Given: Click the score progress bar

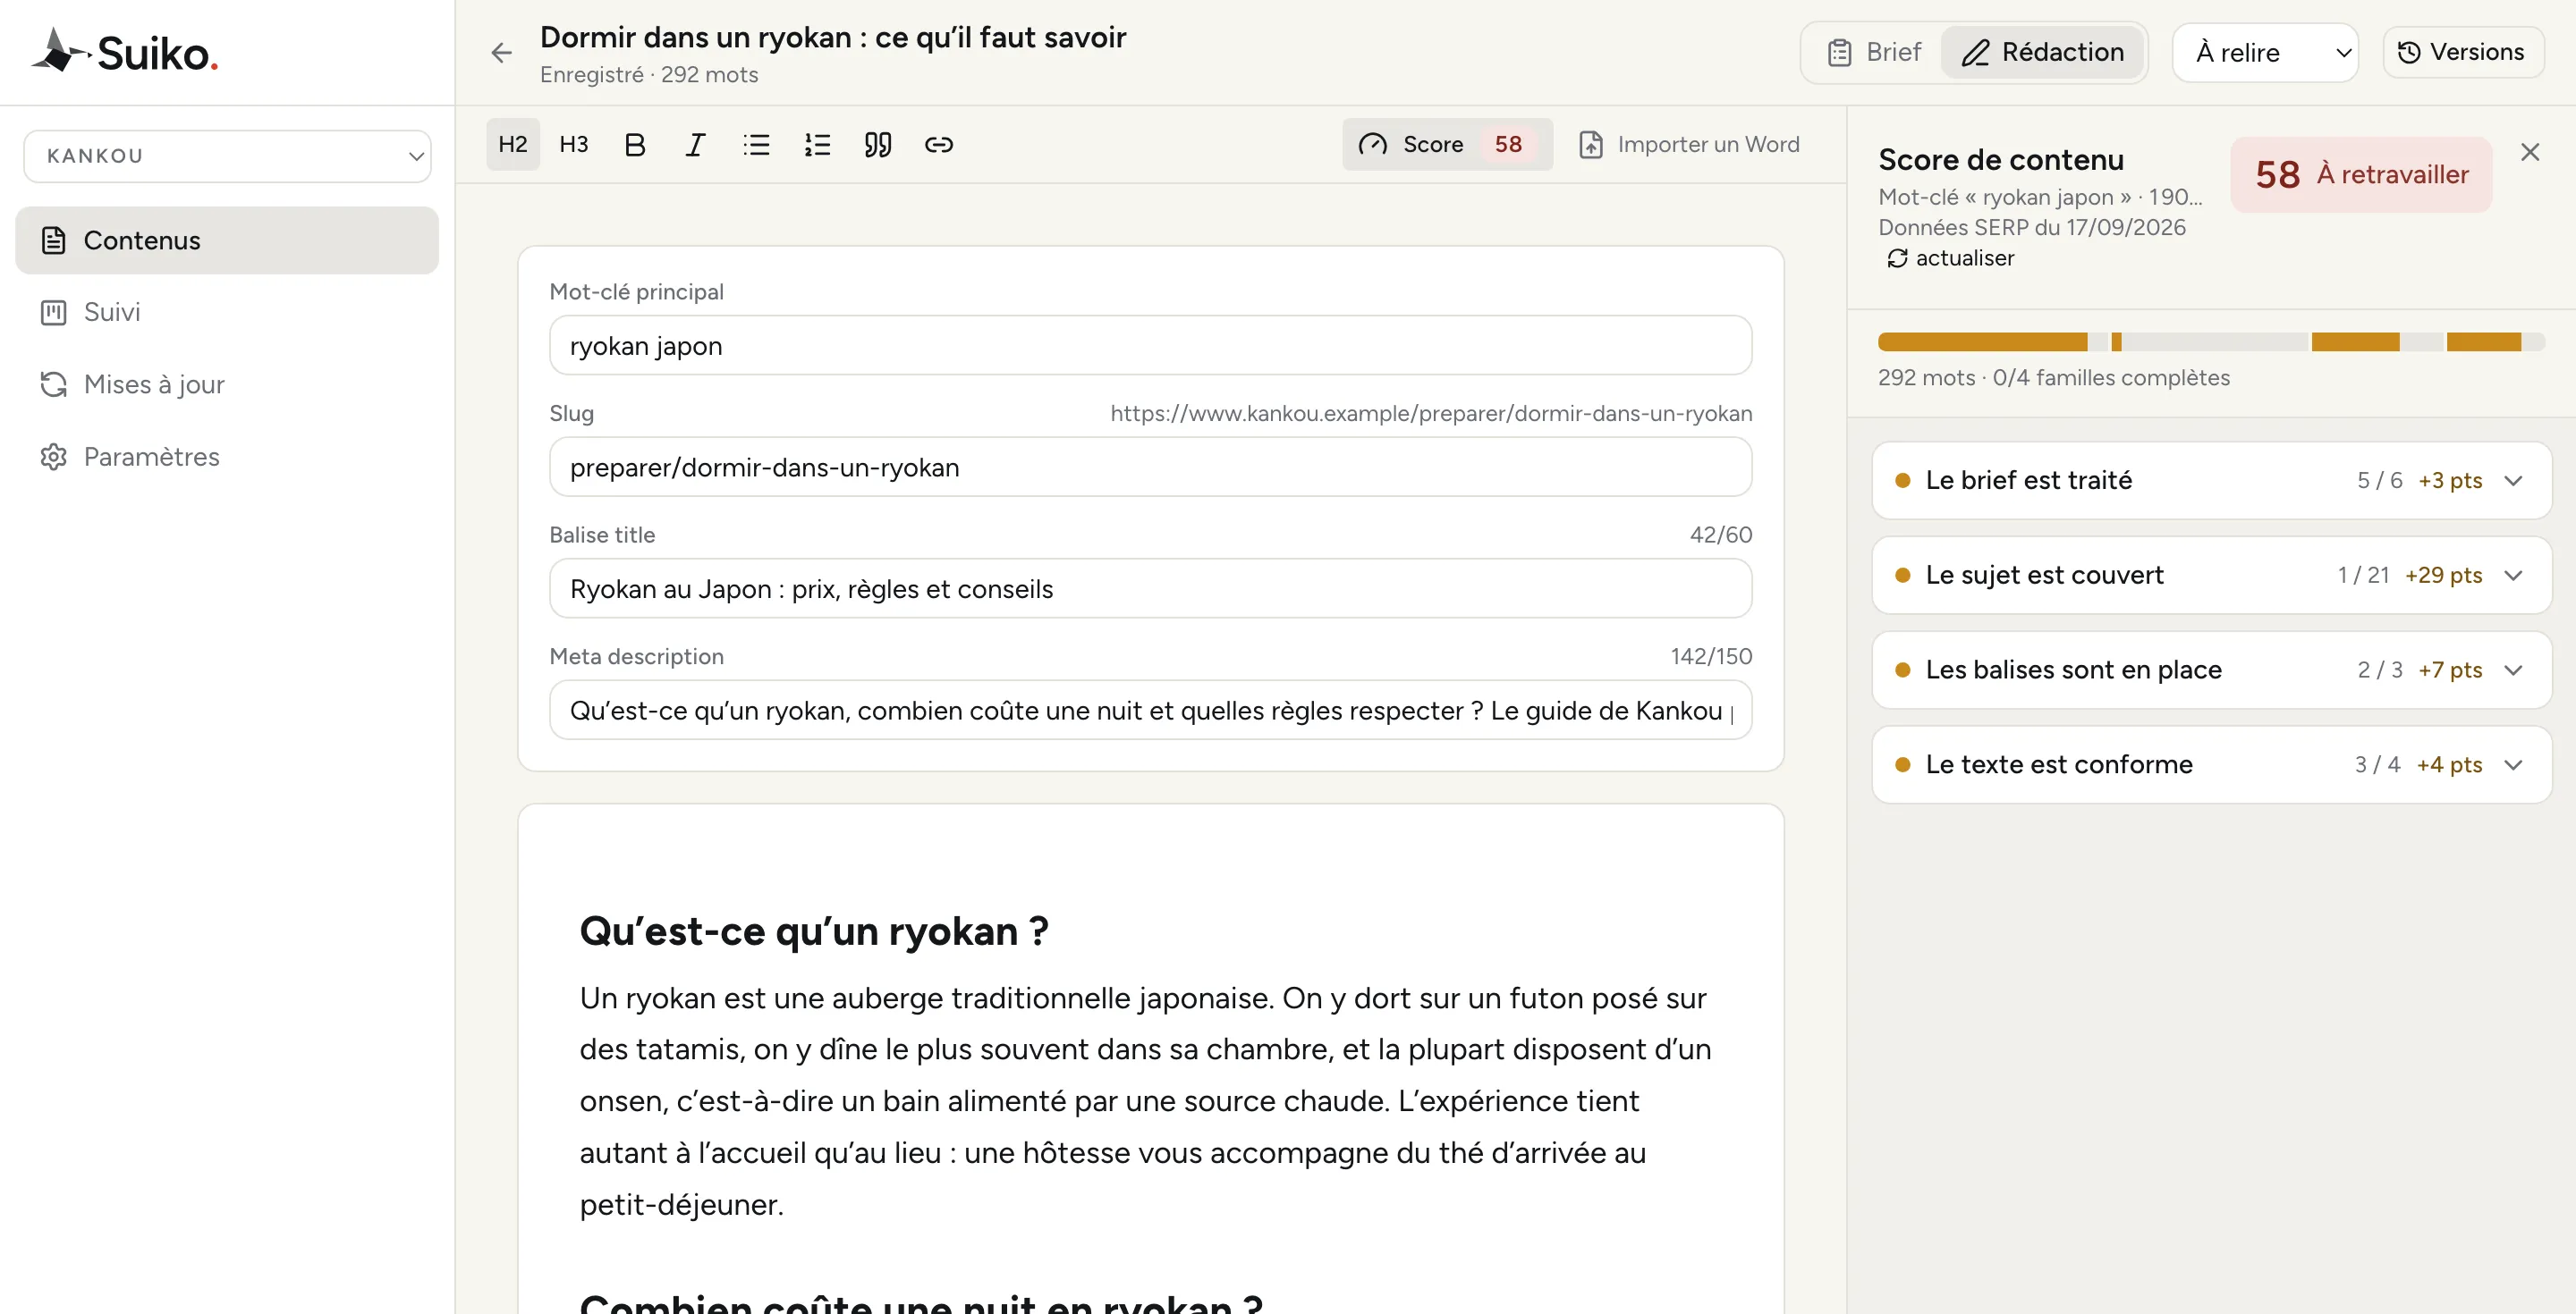Looking at the screenshot, I should click(2211, 341).
